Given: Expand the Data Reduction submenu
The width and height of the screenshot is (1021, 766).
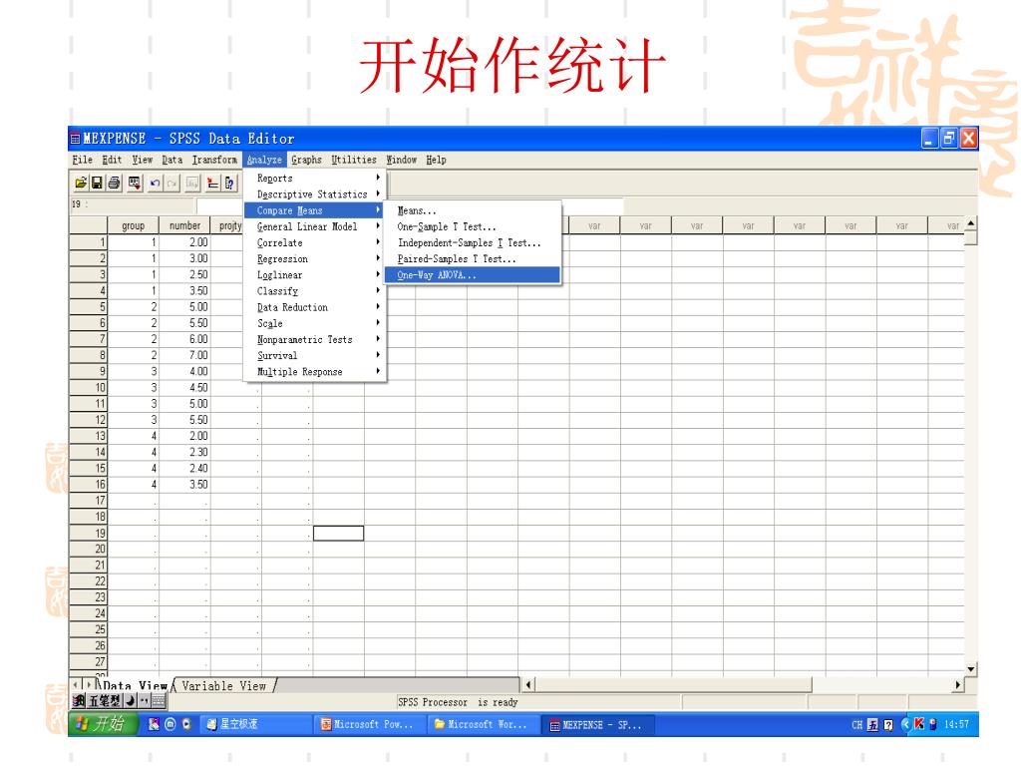Looking at the screenshot, I should 315,307.
